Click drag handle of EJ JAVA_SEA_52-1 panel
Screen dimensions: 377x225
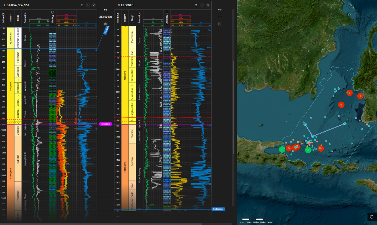[x=82, y=5]
